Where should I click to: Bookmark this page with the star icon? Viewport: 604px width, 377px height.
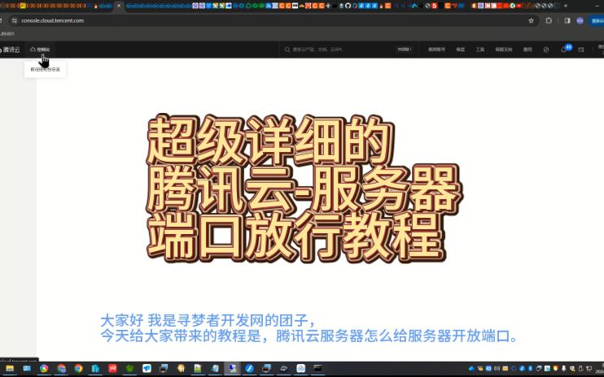pyautogui.click(x=531, y=21)
